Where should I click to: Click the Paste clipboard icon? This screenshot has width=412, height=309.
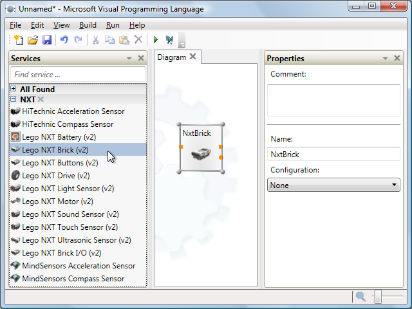coord(124,40)
